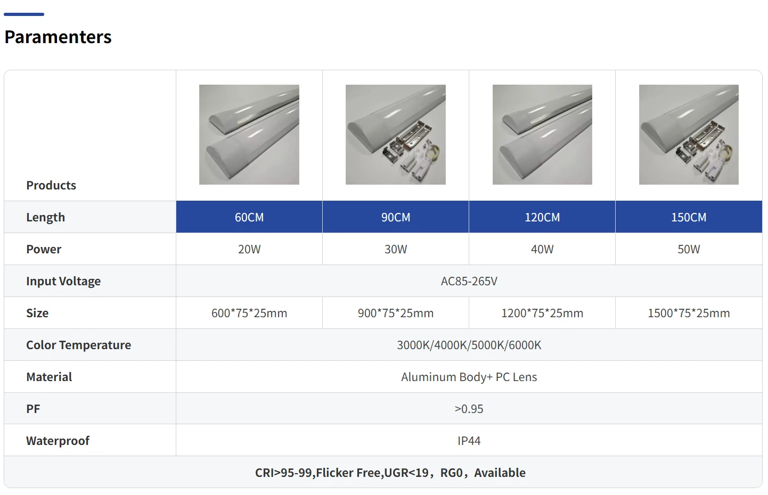Click the Aluminum Body+ PC Lens text
Screen dimensions: 768x495
pyautogui.click(x=469, y=377)
